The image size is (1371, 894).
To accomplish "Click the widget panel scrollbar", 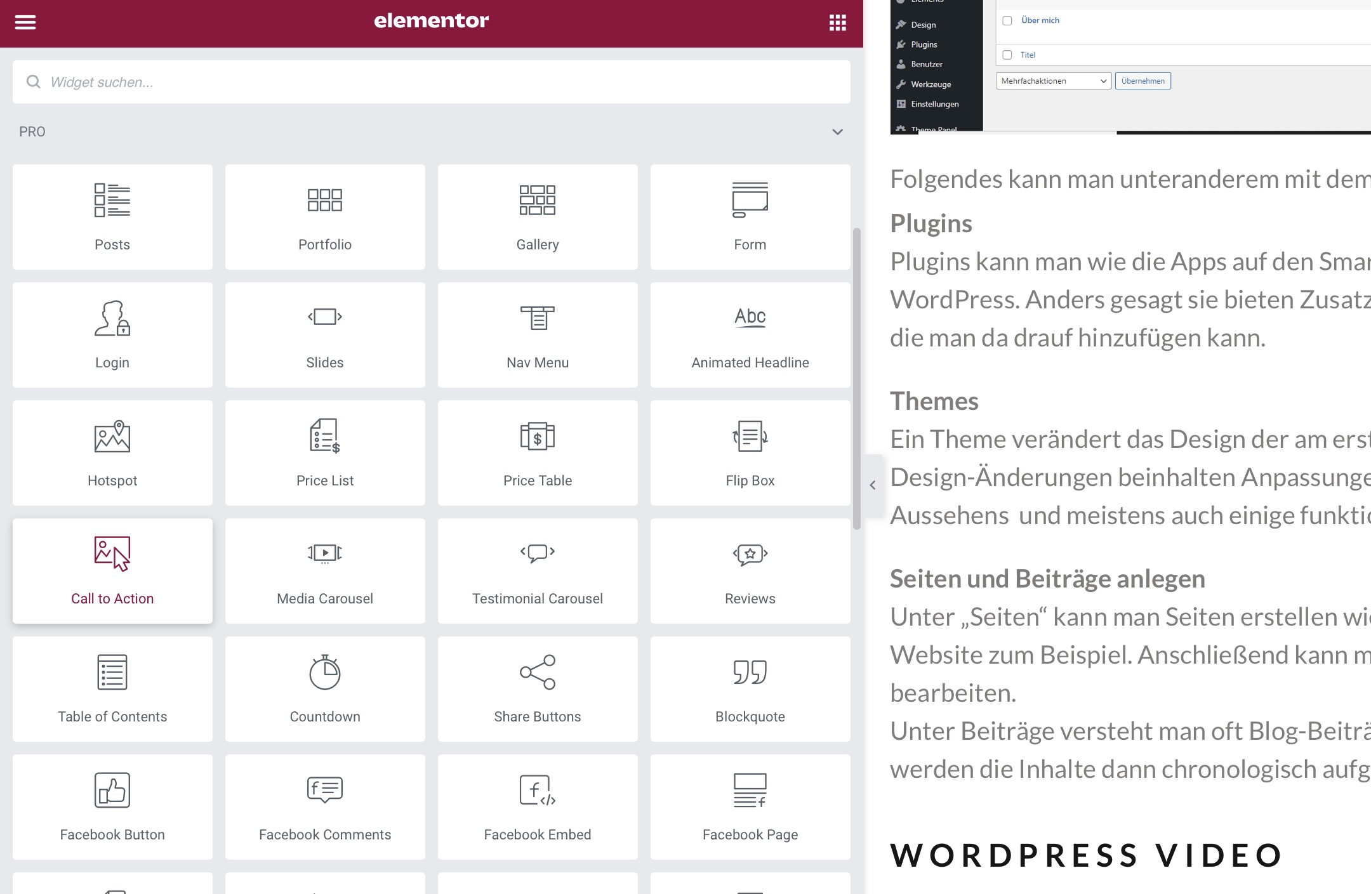I will tap(857, 379).
